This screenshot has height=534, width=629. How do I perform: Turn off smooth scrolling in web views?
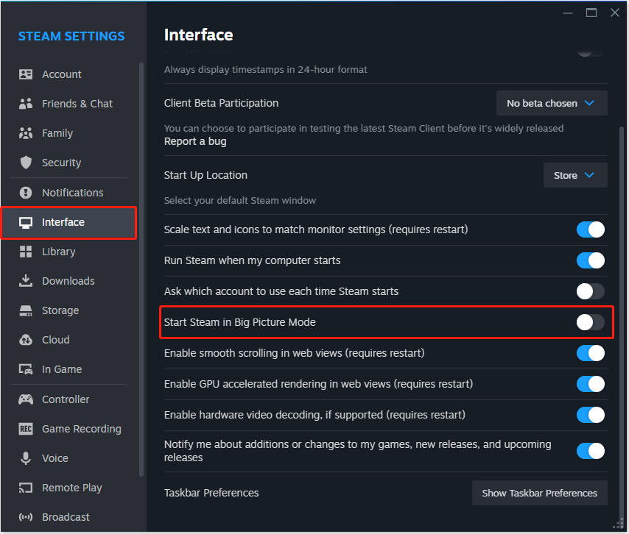tap(591, 353)
